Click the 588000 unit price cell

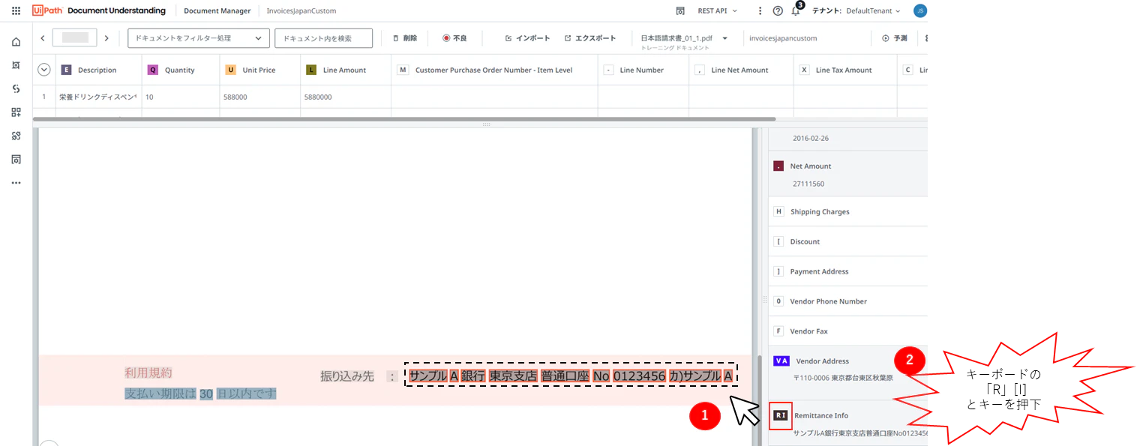[x=259, y=97]
